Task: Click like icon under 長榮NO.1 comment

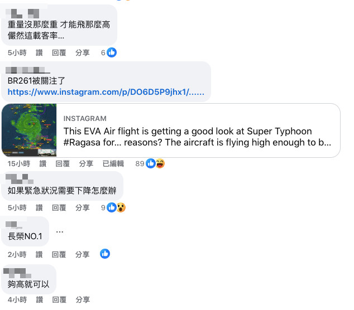Action: pyautogui.click(x=105, y=254)
